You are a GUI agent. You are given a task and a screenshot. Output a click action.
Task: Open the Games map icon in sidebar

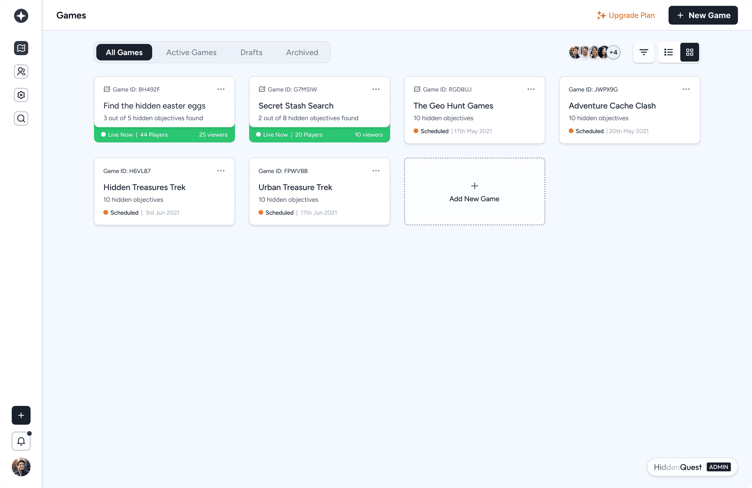click(x=21, y=48)
